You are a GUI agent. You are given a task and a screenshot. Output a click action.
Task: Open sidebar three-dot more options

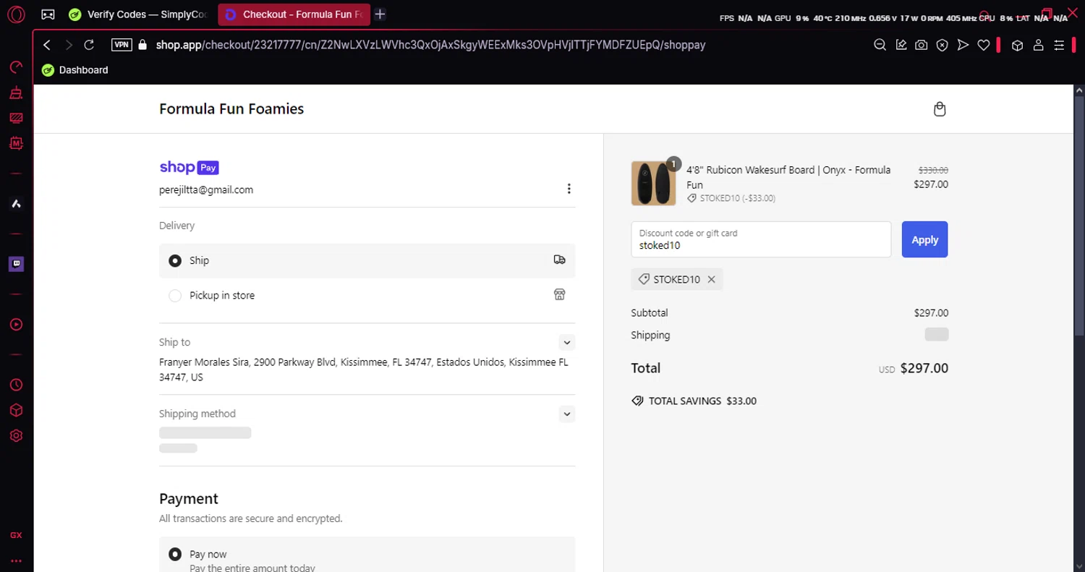pos(16,560)
